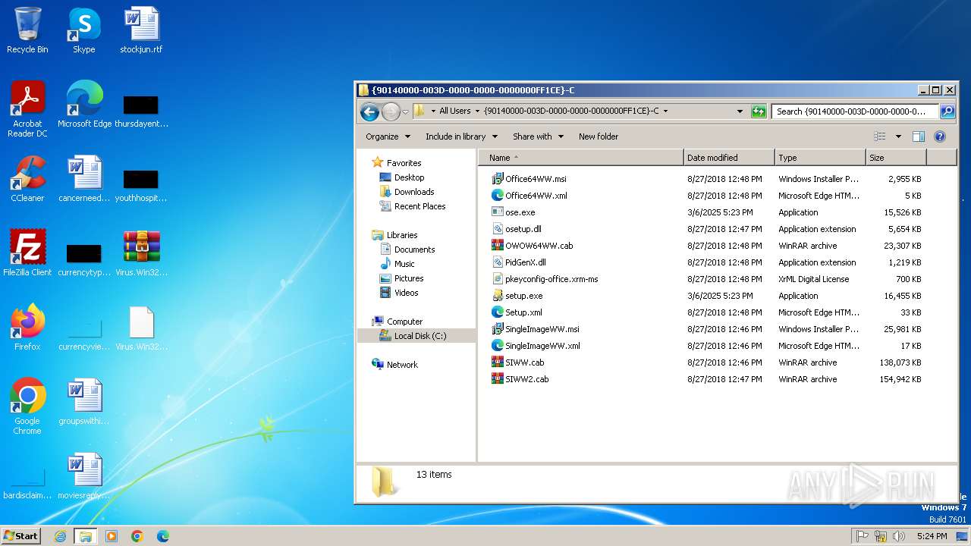
Task: Click the Search folder input field
Action: 855,111
